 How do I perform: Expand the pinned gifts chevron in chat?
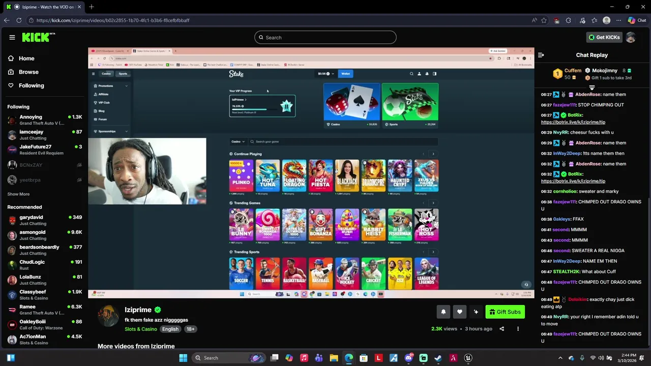coord(591,87)
